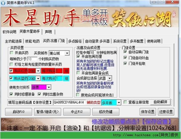Click the 启动F10 button

(x=19, y=112)
